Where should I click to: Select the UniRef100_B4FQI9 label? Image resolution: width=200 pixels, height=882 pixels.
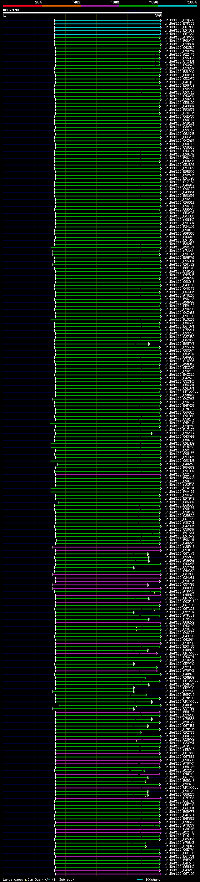[179, 82]
